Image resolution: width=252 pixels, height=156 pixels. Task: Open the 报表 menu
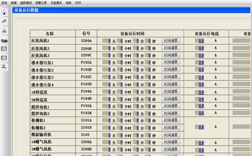coord(68,3)
